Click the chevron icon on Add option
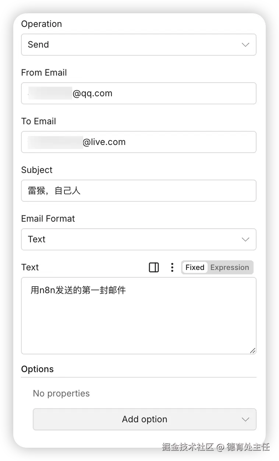This screenshot has height=461, width=279. tap(246, 419)
